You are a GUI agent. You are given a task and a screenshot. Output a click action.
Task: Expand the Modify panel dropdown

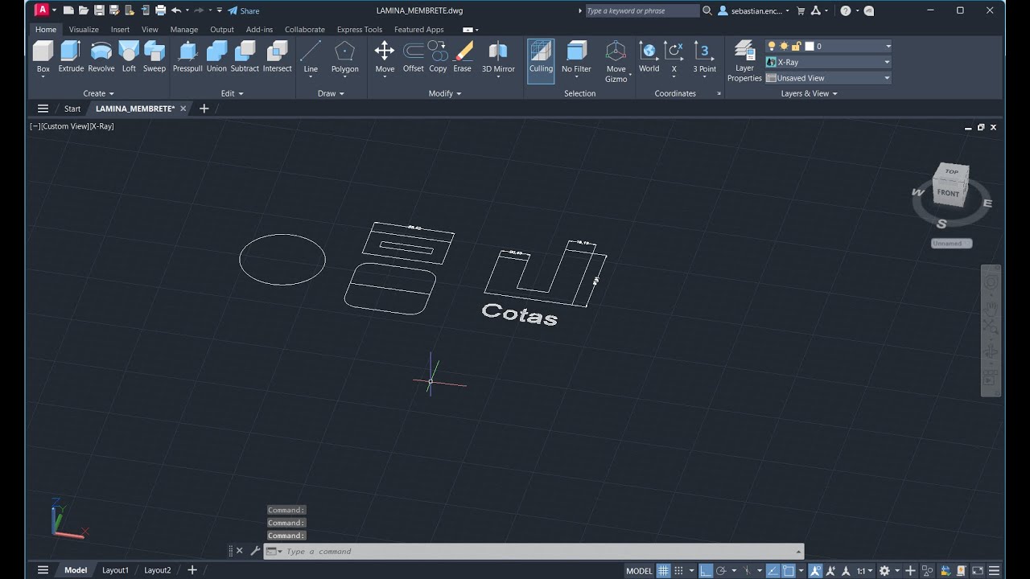pos(445,93)
